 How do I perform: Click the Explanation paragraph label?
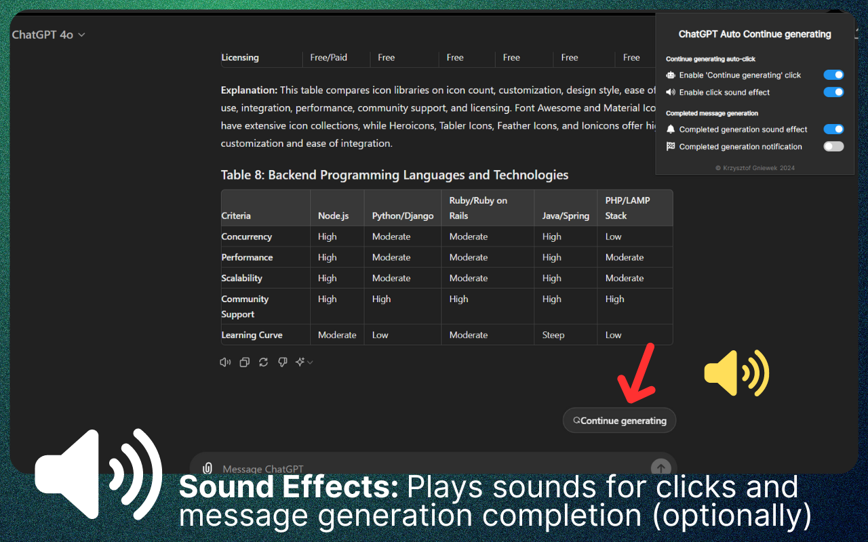pos(249,90)
